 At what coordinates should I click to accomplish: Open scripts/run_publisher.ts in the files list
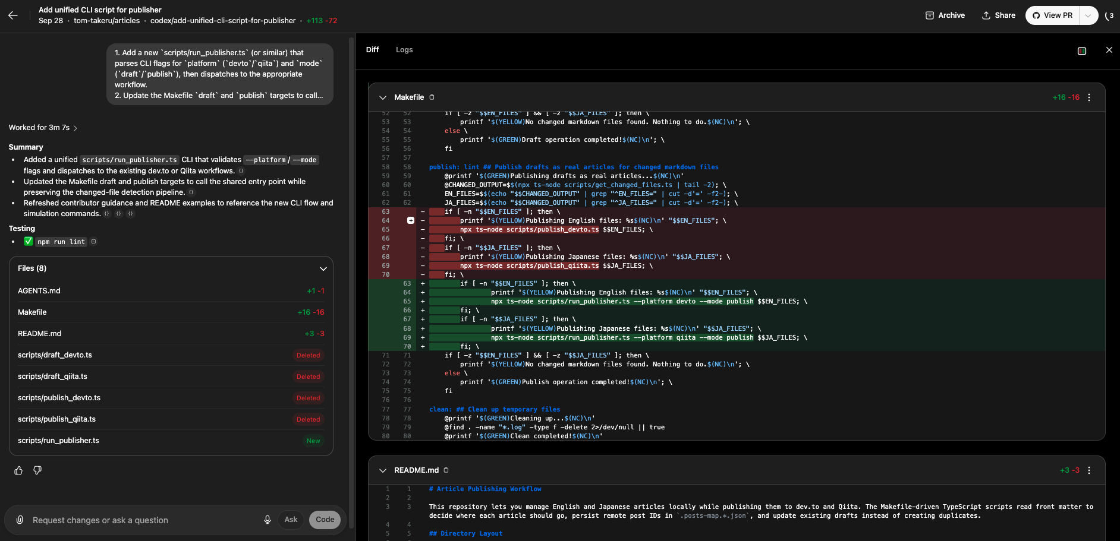point(171,441)
